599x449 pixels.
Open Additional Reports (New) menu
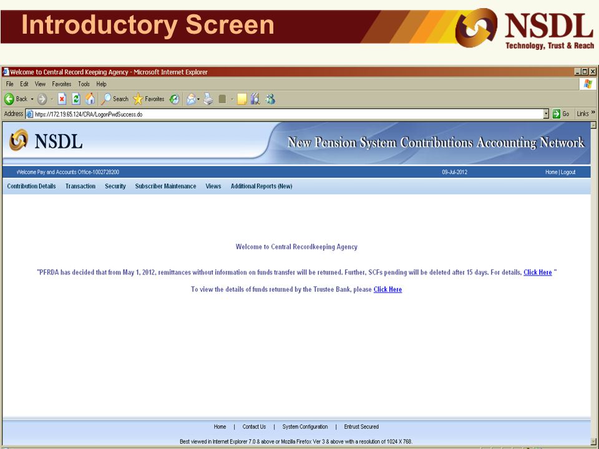click(x=261, y=186)
